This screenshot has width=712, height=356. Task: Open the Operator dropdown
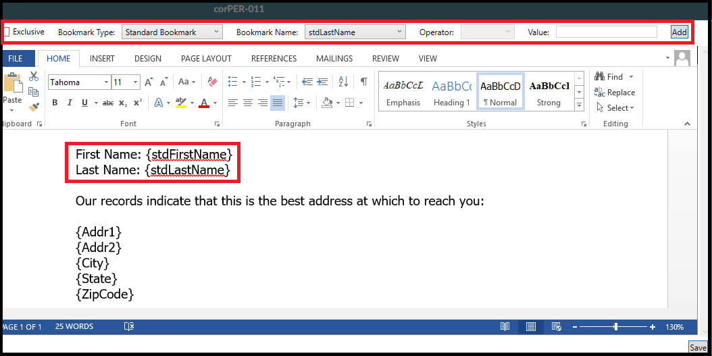click(488, 32)
